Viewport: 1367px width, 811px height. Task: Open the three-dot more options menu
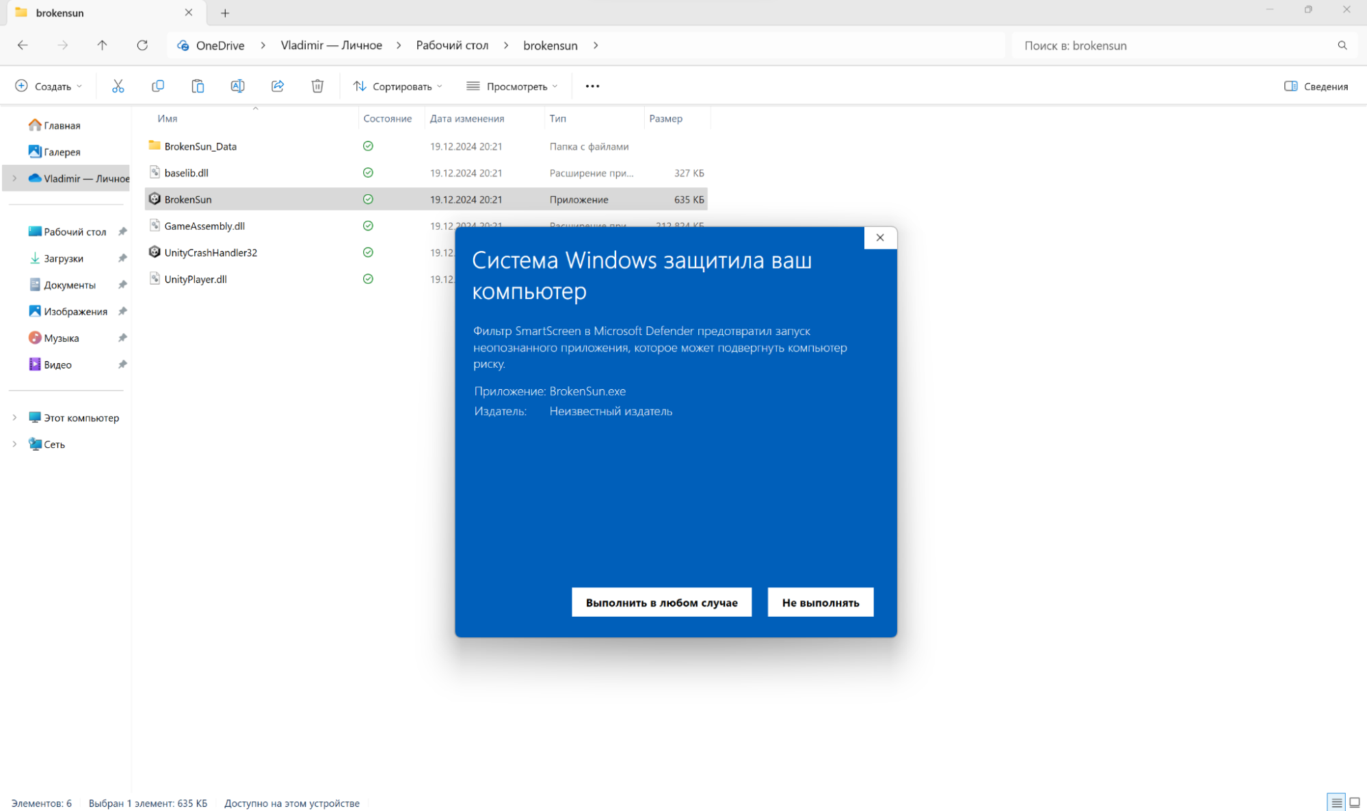pyautogui.click(x=592, y=86)
